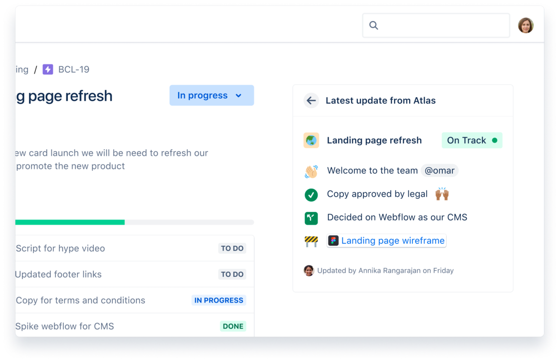Screen dimensions: 559x361
Task: Open the Landing page wireframe link
Action: coord(393,240)
